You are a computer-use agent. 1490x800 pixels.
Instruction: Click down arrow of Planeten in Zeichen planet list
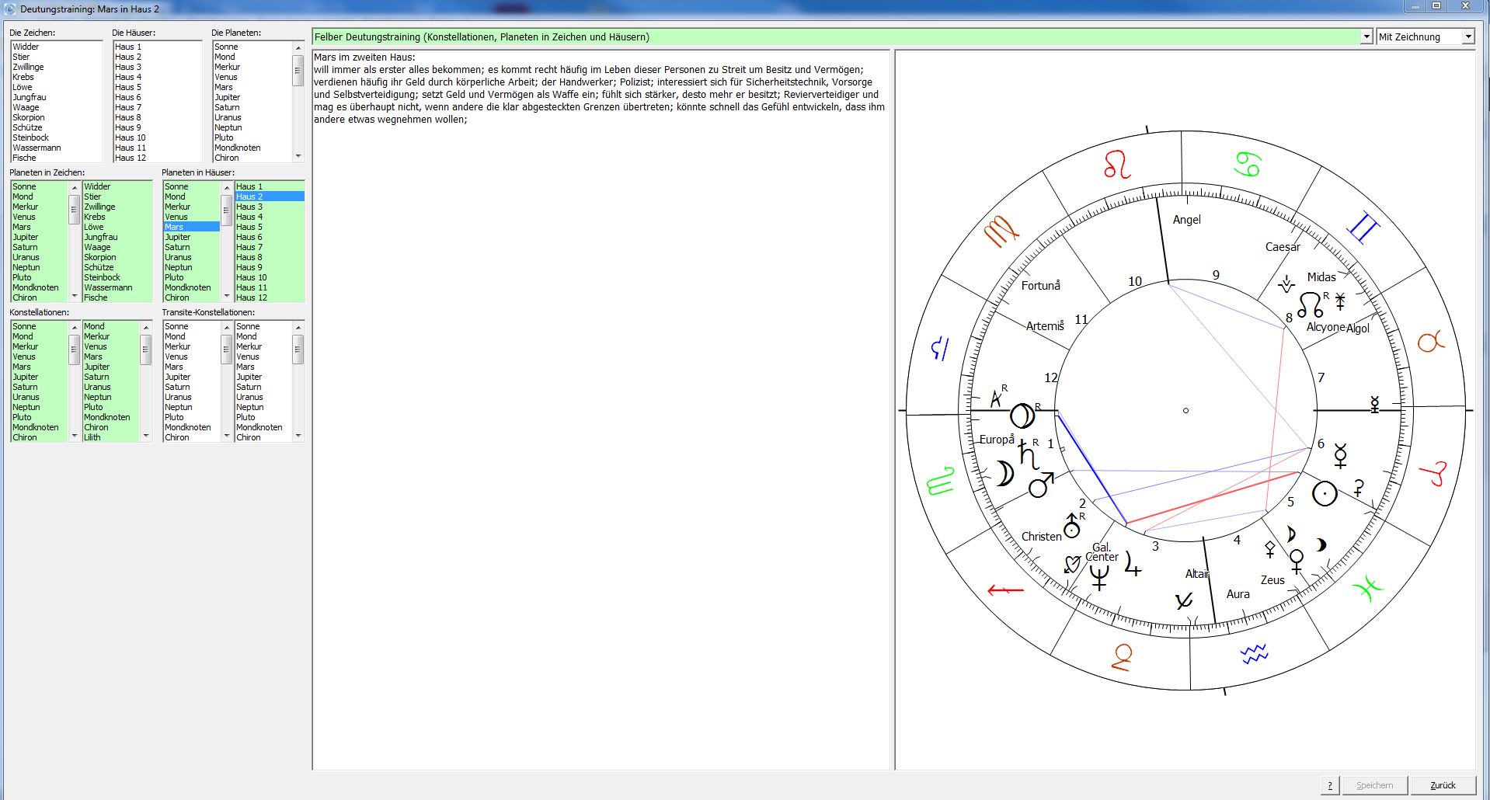(75, 296)
